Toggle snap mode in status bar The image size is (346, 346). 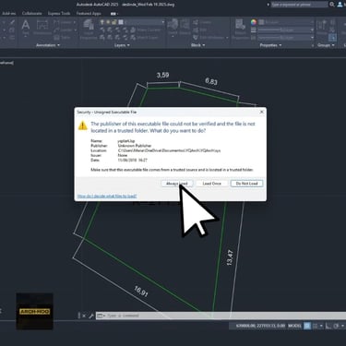[315, 326]
